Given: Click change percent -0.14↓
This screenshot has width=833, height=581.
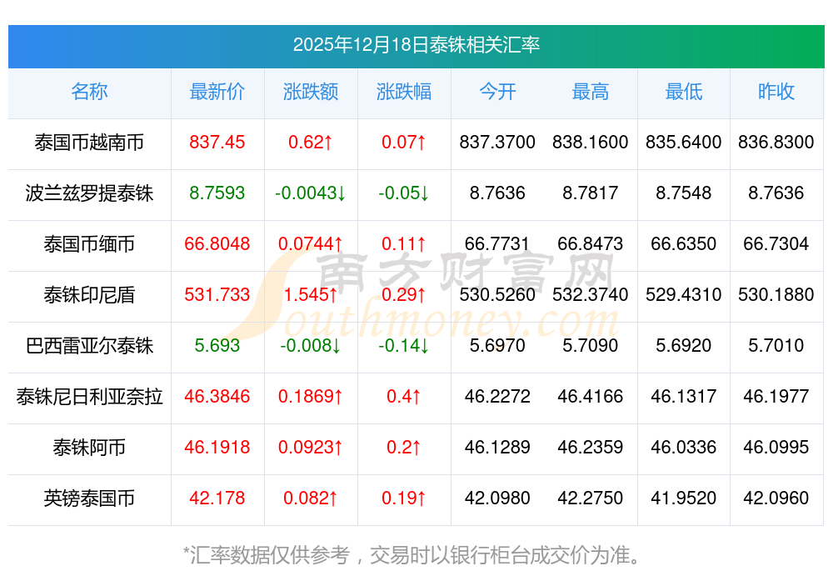Looking at the screenshot, I should coord(404,346).
